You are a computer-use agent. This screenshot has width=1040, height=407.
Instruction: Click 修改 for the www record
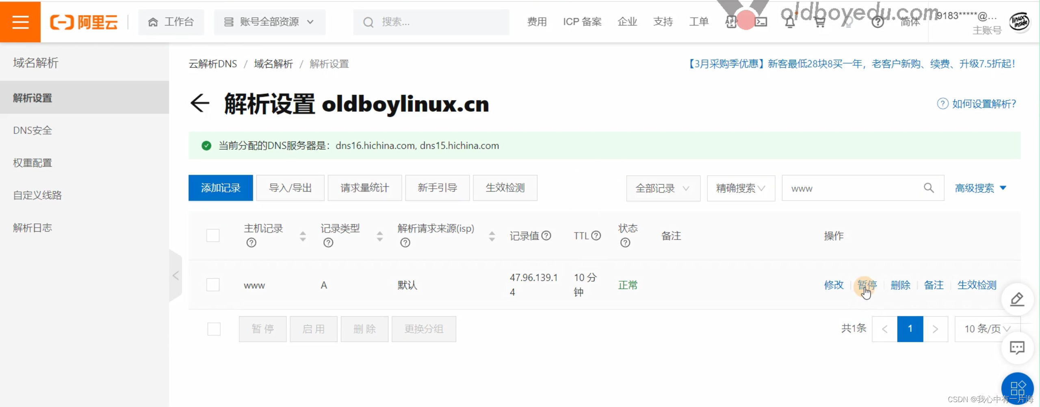[x=834, y=285]
